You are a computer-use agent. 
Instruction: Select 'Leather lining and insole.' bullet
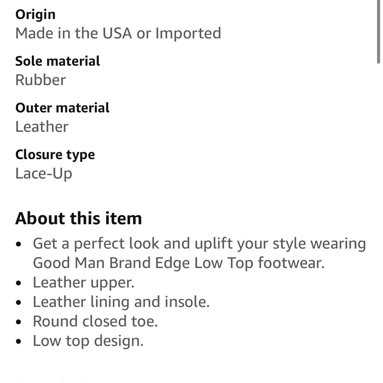click(121, 302)
